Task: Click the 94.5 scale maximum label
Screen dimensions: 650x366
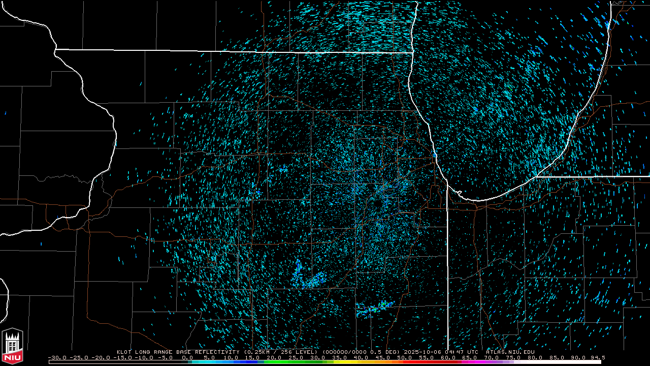Action: [x=597, y=357]
